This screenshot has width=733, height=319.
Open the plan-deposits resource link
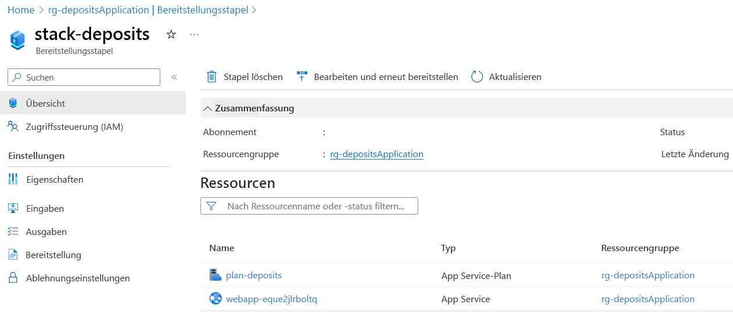[x=254, y=275]
